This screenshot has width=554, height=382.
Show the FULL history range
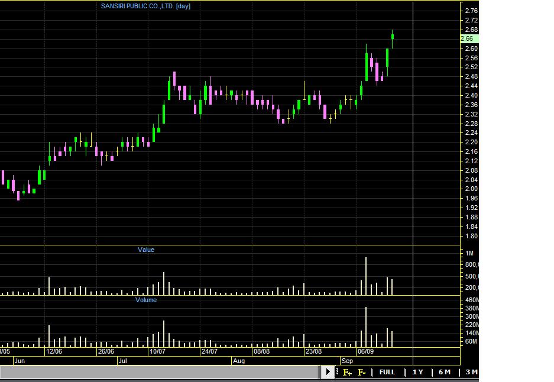387,372
